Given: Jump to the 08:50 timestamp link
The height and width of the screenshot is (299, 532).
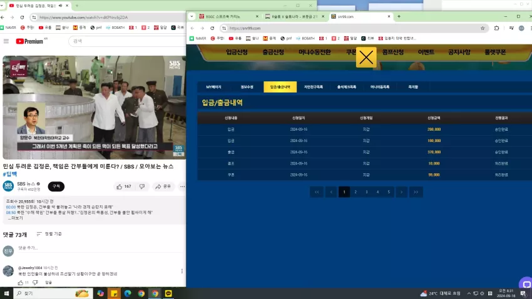Looking at the screenshot, I should pos(11,213).
